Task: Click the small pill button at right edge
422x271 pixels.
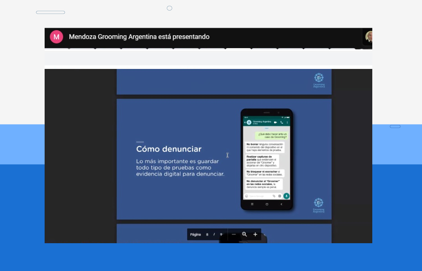Action: 395,126
